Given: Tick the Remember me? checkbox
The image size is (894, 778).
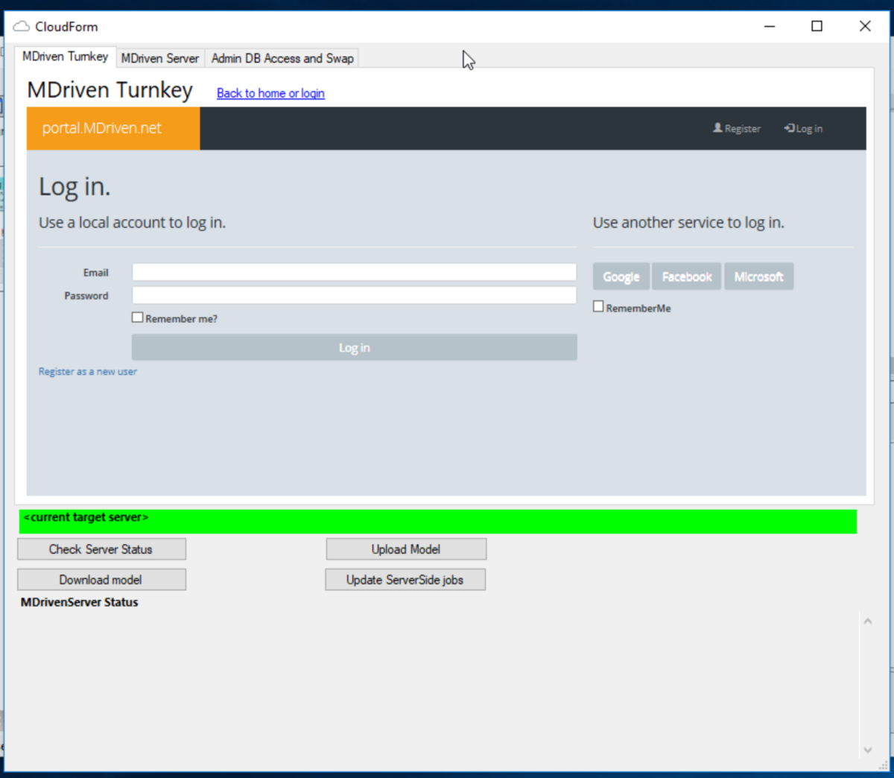Looking at the screenshot, I should [x=137, y=317].
